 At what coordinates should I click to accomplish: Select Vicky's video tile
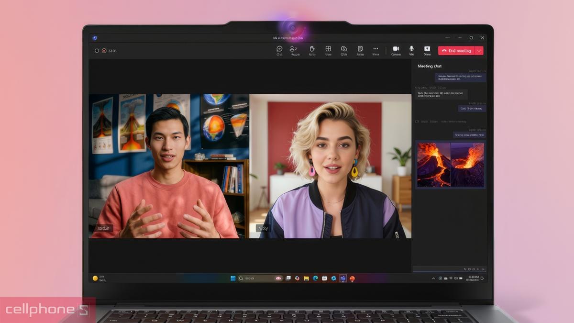[330, 166]
